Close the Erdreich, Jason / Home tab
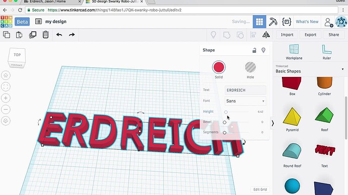Image resolution: width=348 pixels, height=195 pixels. pyautogui.click(x=80, y=2)
